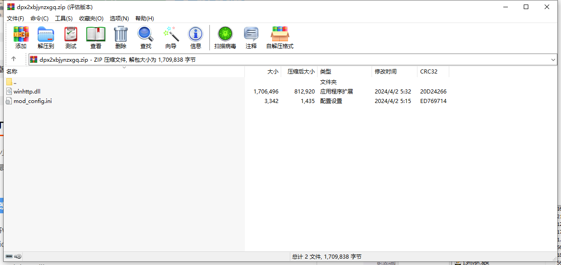Click the 删除 (Delete) trash icon

121,34
